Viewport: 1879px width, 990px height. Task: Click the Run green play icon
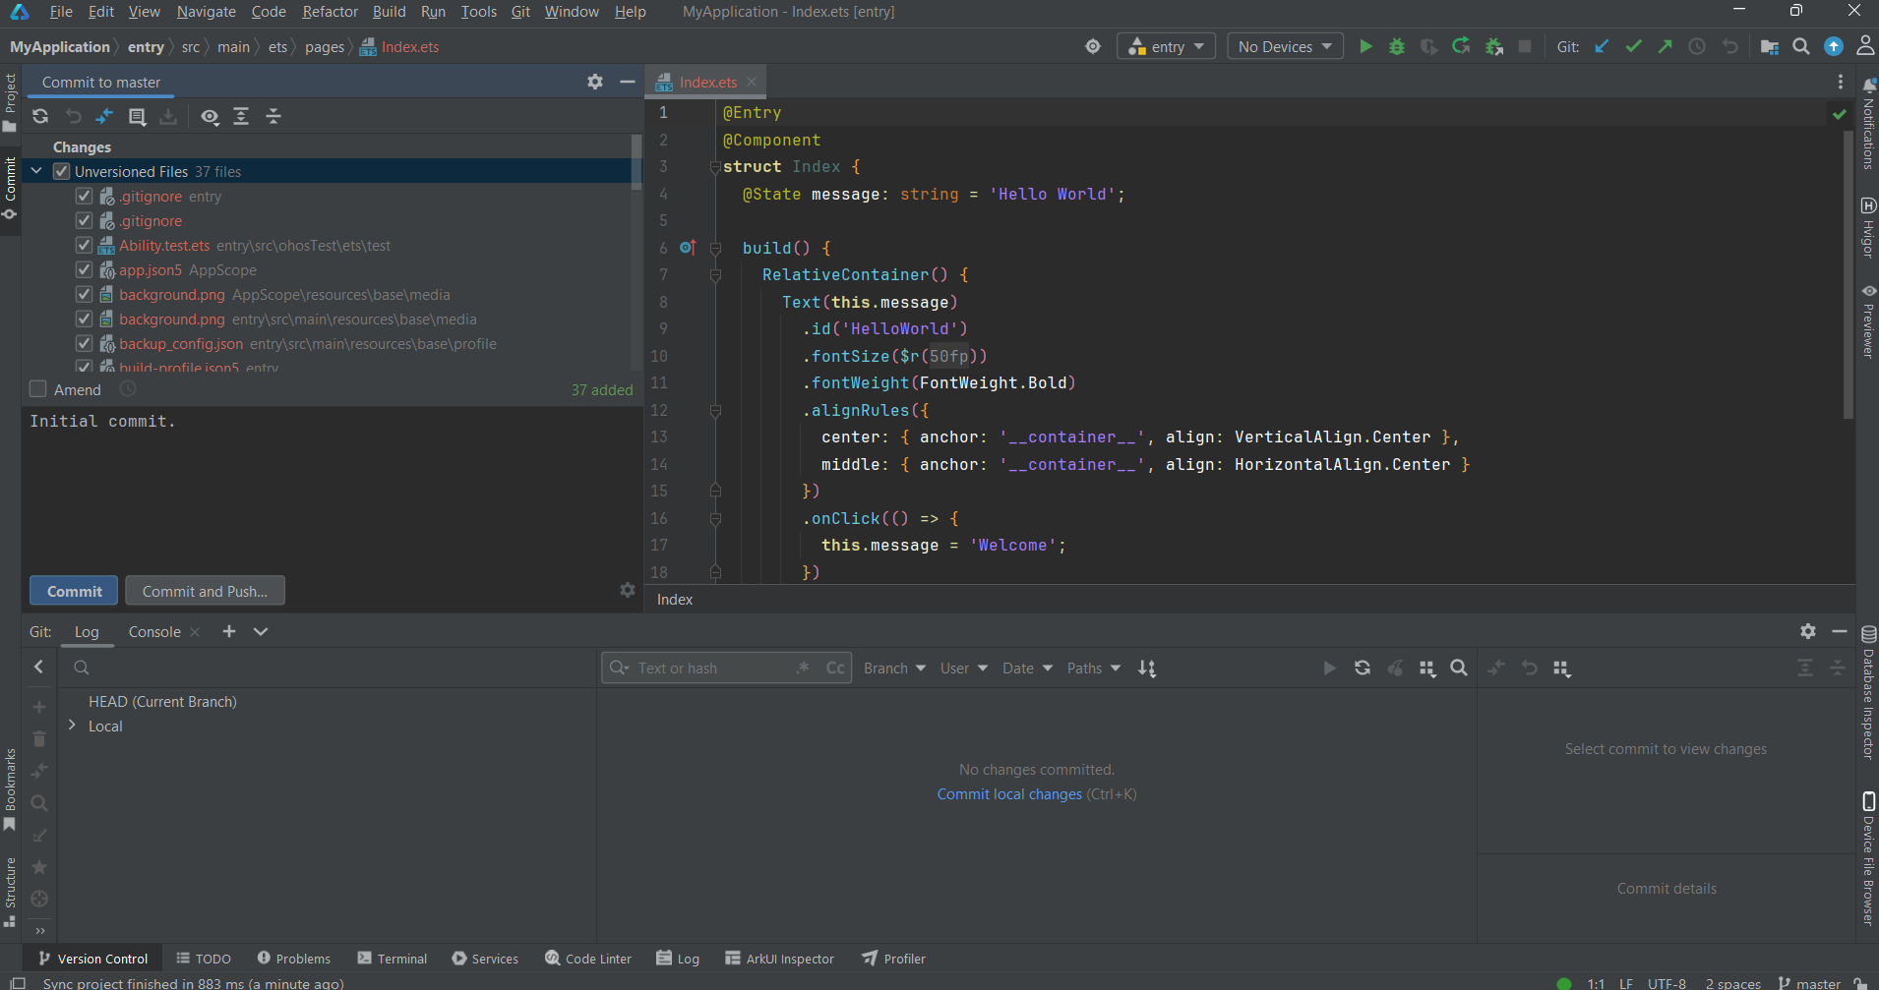click(1365, 46)
